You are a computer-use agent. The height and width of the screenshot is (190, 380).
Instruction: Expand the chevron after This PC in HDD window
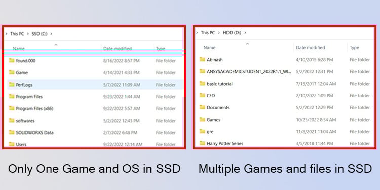pyautogui.click(x=219, y=33)
